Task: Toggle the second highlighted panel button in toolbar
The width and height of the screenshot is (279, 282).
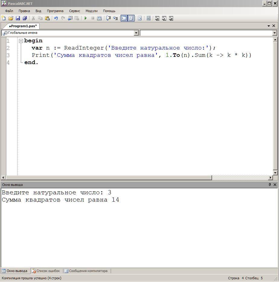Action: (131, 18)
